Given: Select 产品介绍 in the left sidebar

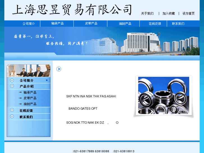Looking at the screenshot, I should coord(27,86).
